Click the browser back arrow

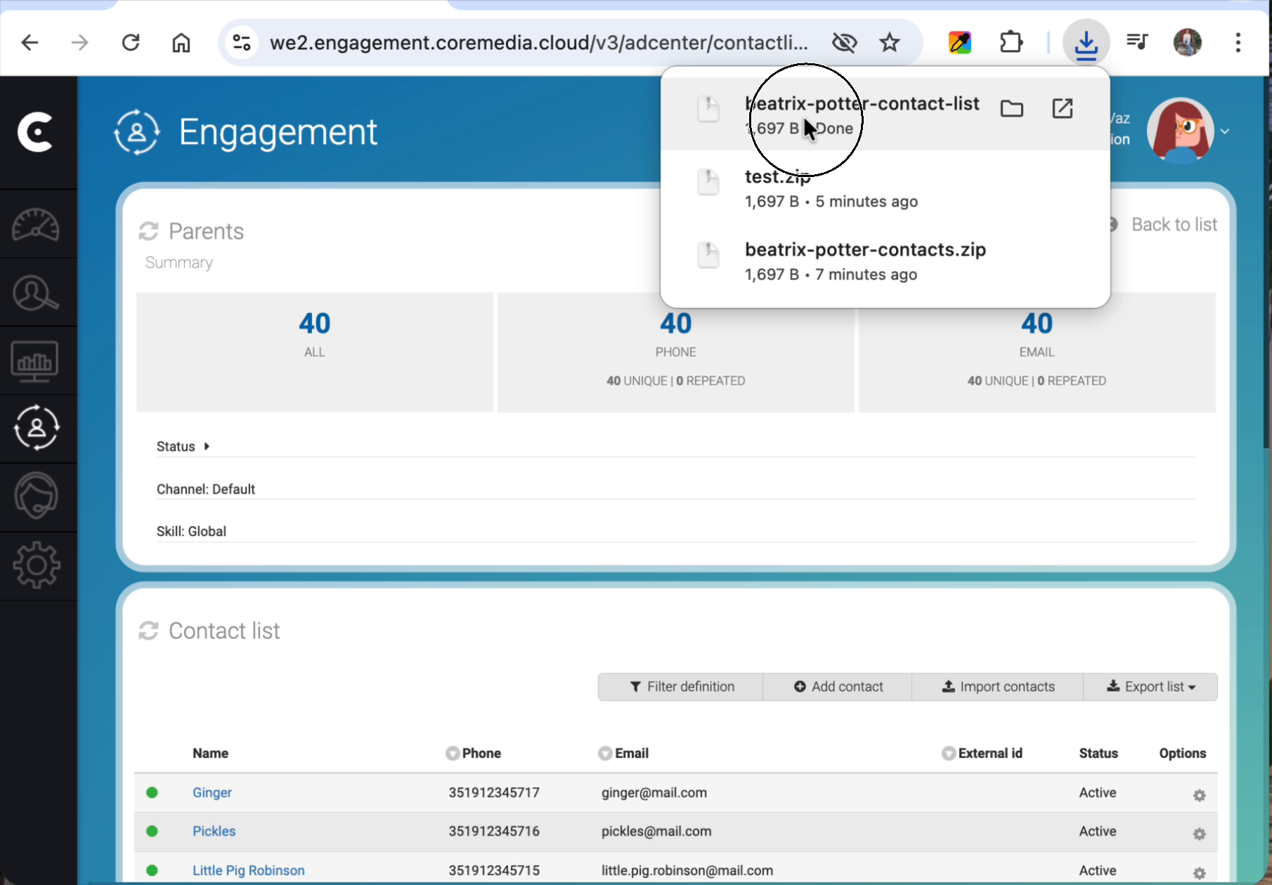tap(30, 43)
